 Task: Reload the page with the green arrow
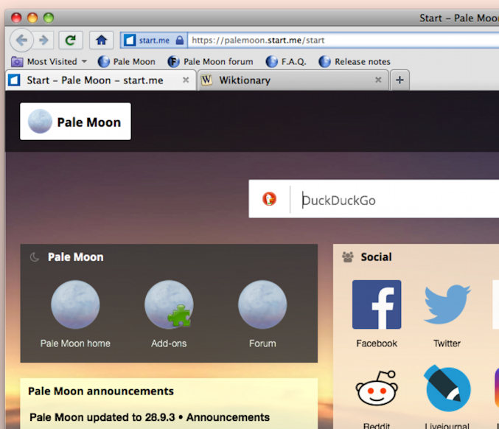[71, 41]
